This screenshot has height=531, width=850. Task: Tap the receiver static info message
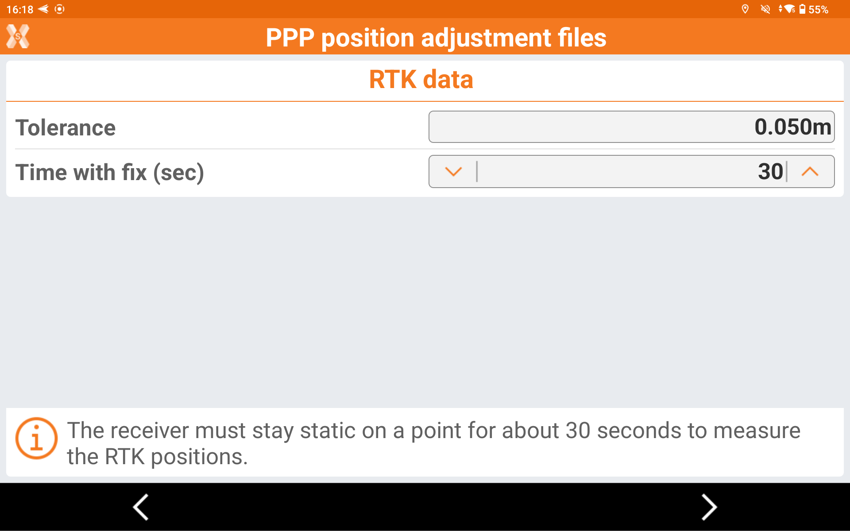[433, 443]
